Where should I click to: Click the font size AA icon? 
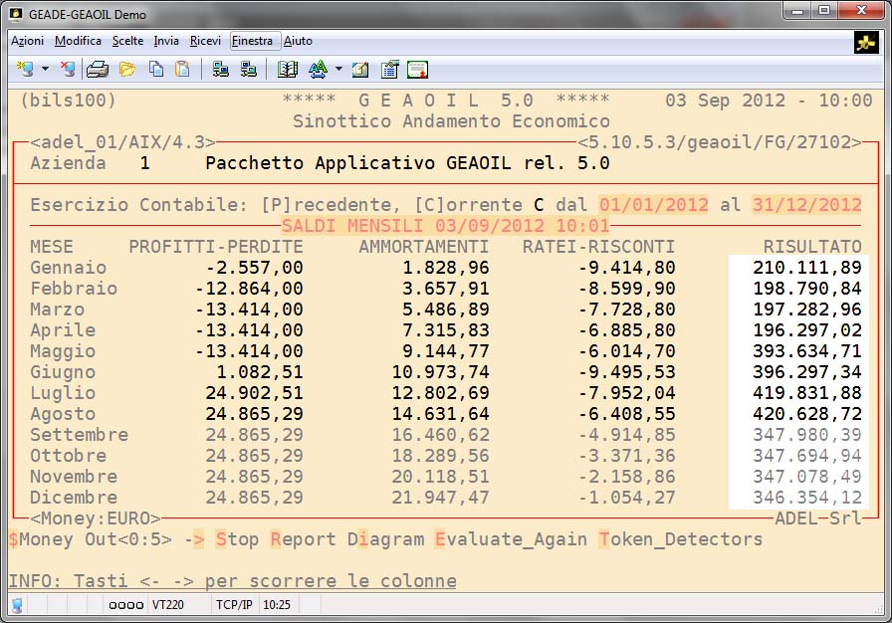coord(318,70)
